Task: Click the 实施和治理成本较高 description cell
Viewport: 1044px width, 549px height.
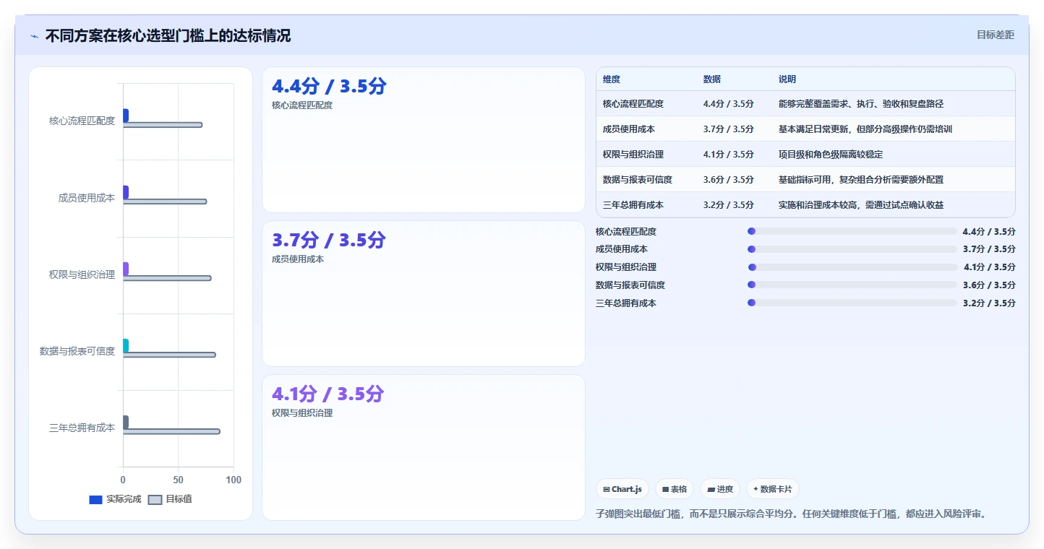Action: (x=861, y=205)
